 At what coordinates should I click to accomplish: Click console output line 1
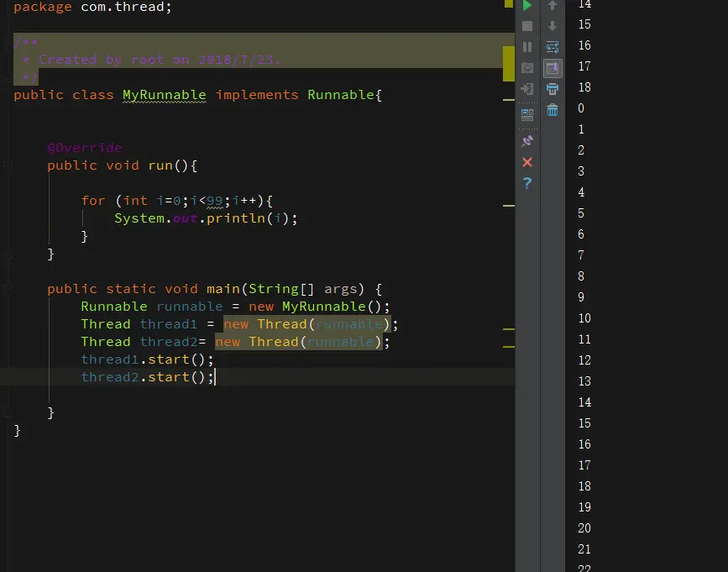(581, 129)
